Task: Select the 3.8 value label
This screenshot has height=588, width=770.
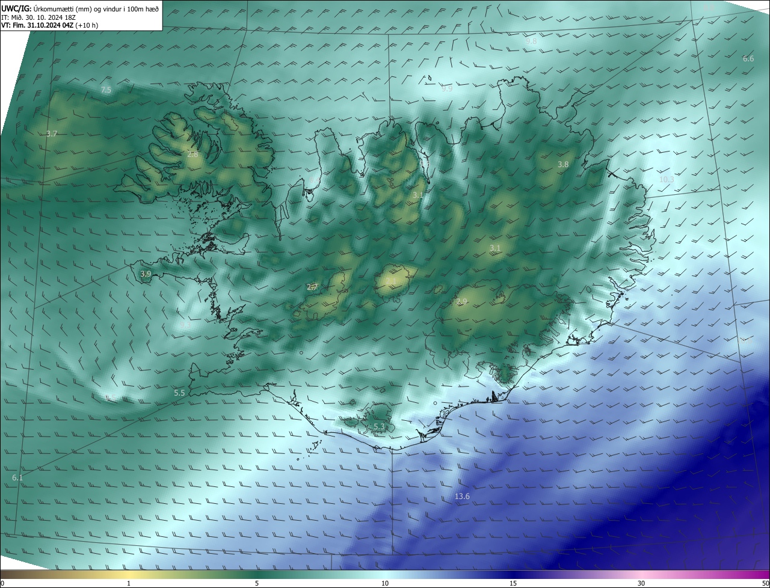Action: tap(563, 165)
